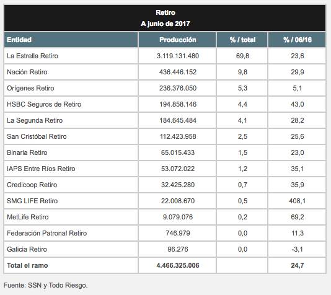Select IAPS Entre Ríos Retiro cell
Image resolution: width=331 pixels, height=295 pixels.
click(x=71, y=169)
